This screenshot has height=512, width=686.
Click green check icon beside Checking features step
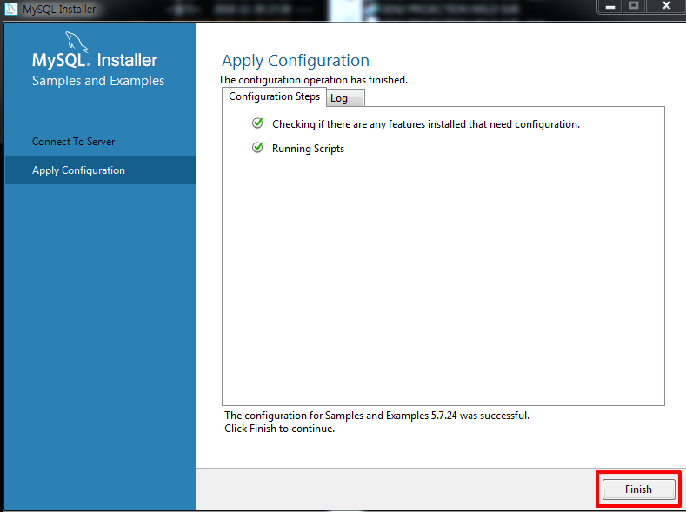point(257,123)
